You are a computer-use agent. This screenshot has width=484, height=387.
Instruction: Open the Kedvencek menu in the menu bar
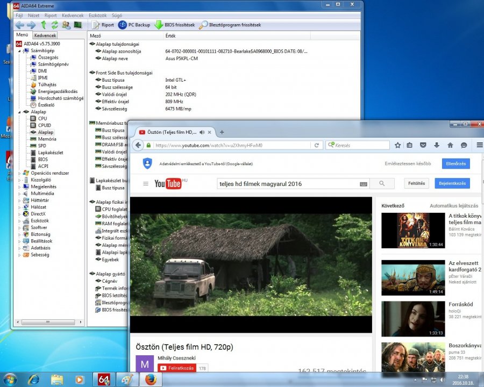click(x=73, y=16)
